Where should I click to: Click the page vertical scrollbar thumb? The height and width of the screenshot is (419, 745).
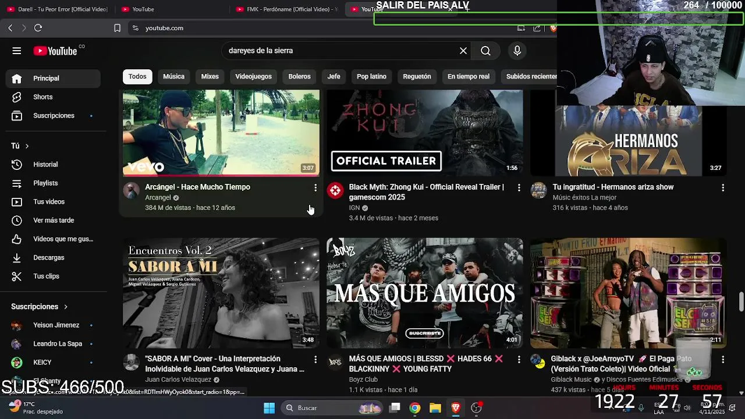741,303
